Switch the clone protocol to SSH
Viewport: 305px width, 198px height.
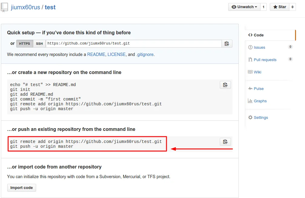pyautogui.click(x=39, y=43)
